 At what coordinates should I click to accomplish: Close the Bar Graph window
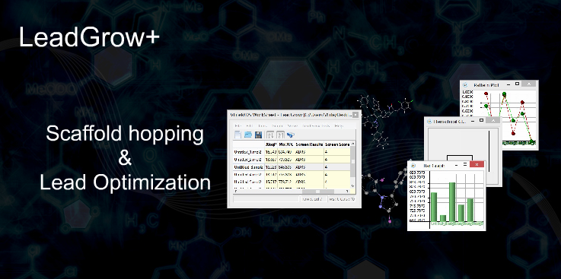click(x=477, y=165)
